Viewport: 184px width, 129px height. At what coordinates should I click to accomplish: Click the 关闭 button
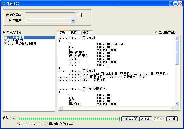pyautogui.click(x=172, y=119)
